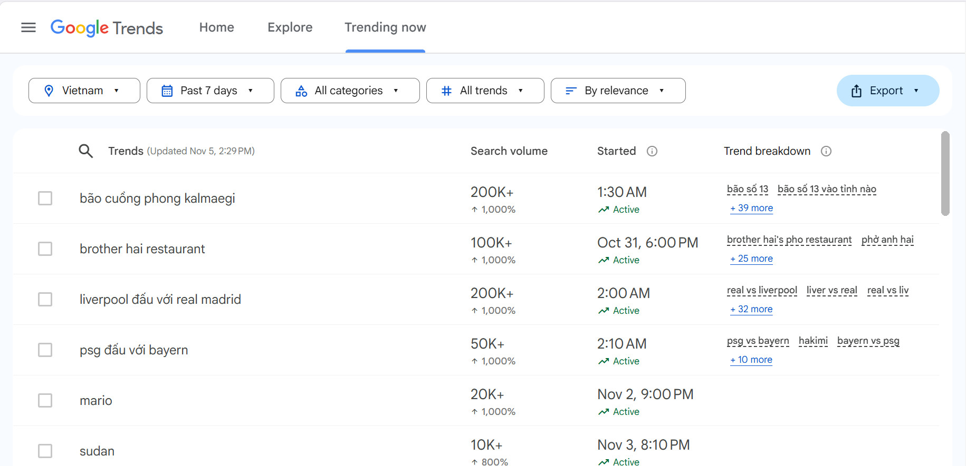Click the vertical scrollbar of the trends list

945,174
